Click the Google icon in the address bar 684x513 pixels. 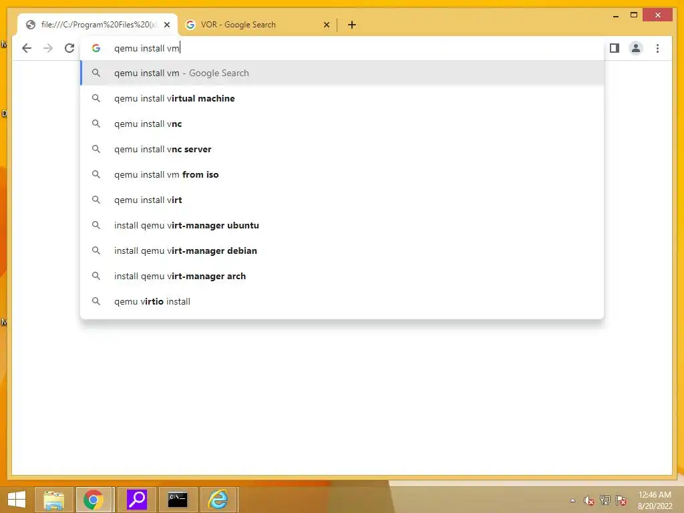pyautogui.click(x=96, y=48)
